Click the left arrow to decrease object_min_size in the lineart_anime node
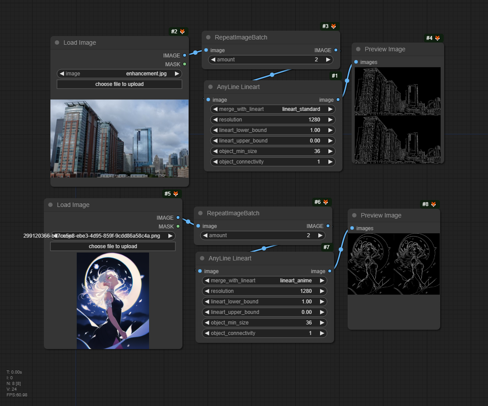 (x=207, y=323)
